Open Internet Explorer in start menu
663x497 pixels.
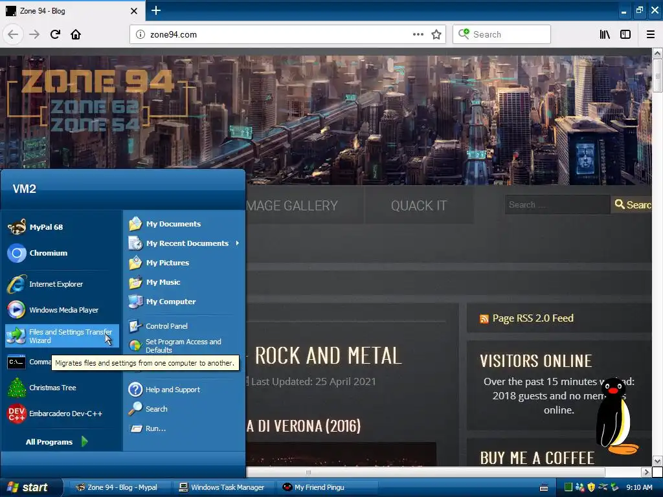pos(62,284)
